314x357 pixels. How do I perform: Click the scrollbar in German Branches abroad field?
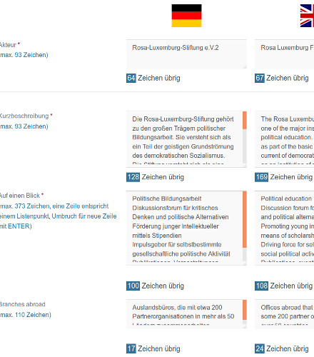245,310
